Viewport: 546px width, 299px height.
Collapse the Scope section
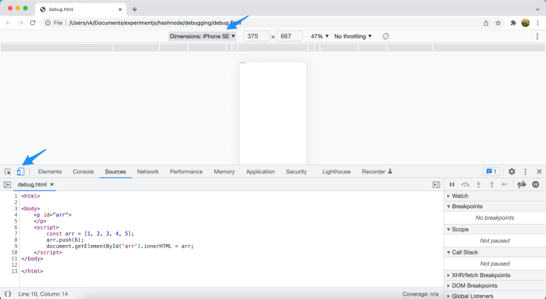pyautogui.click(x=495, y=229)
